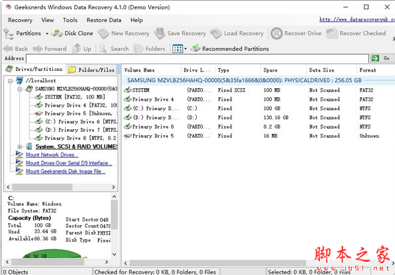Click the volume list horizontal scrollbar
This screenshot has width=395, height=275.
click(217, 263)
